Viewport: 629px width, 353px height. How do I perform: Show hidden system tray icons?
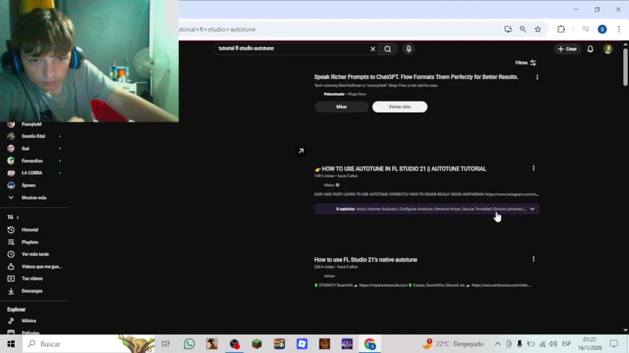click(x=497, y=344)
